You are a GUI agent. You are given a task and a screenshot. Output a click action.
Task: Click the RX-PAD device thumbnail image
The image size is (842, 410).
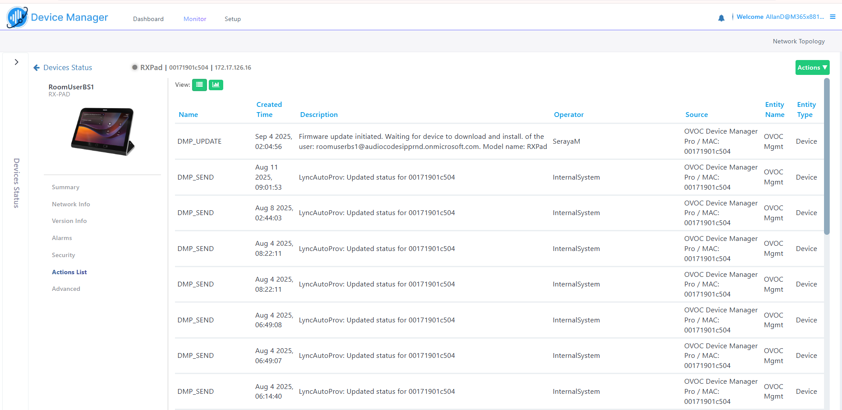[103, 131]
